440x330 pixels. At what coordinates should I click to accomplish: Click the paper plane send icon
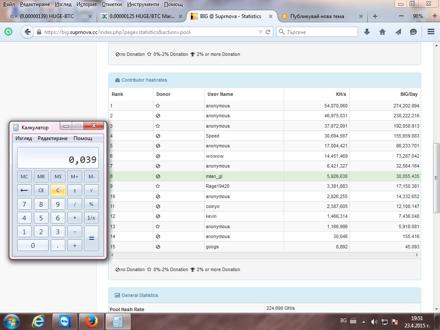tap(398, 32)
